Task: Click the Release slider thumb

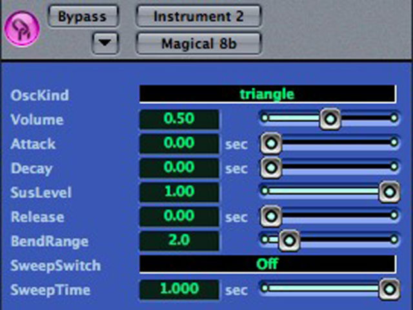Action: click(271, 217)
